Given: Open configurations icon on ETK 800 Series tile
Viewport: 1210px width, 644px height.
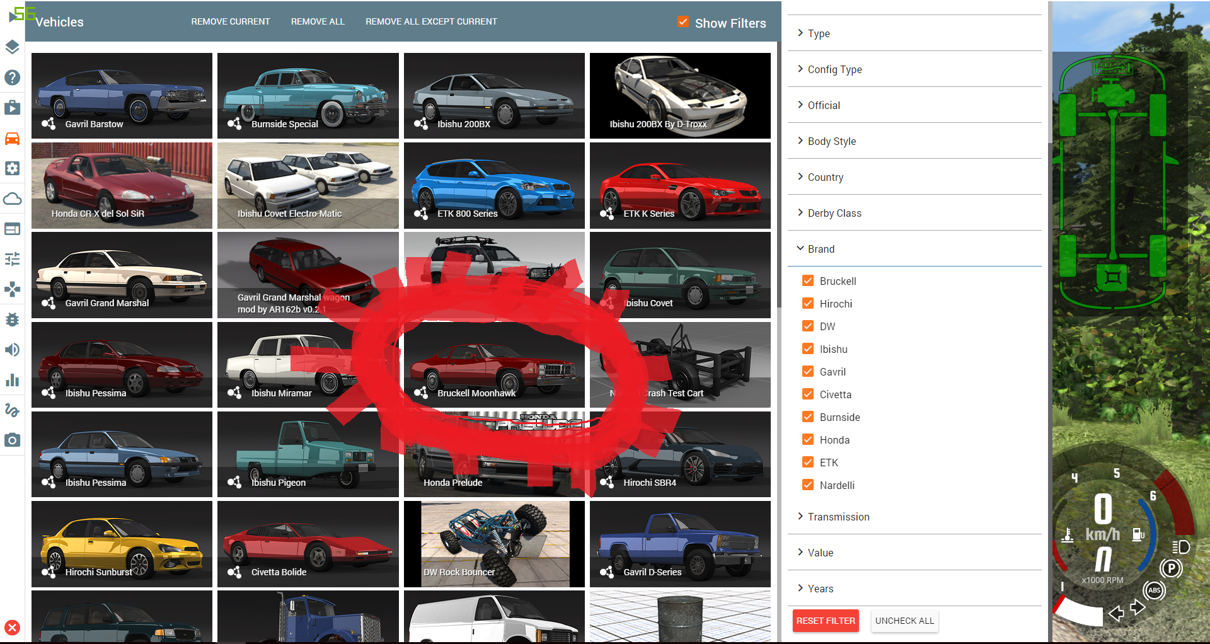Looking at the screenshot, I should 421,213.
